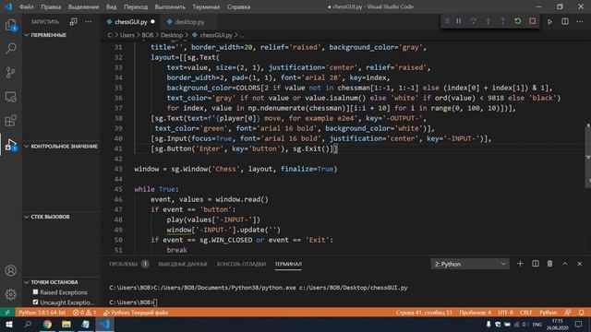Open the Выделение menu
The width and height of the screenshot is (591, 332).
pos(83,6)
